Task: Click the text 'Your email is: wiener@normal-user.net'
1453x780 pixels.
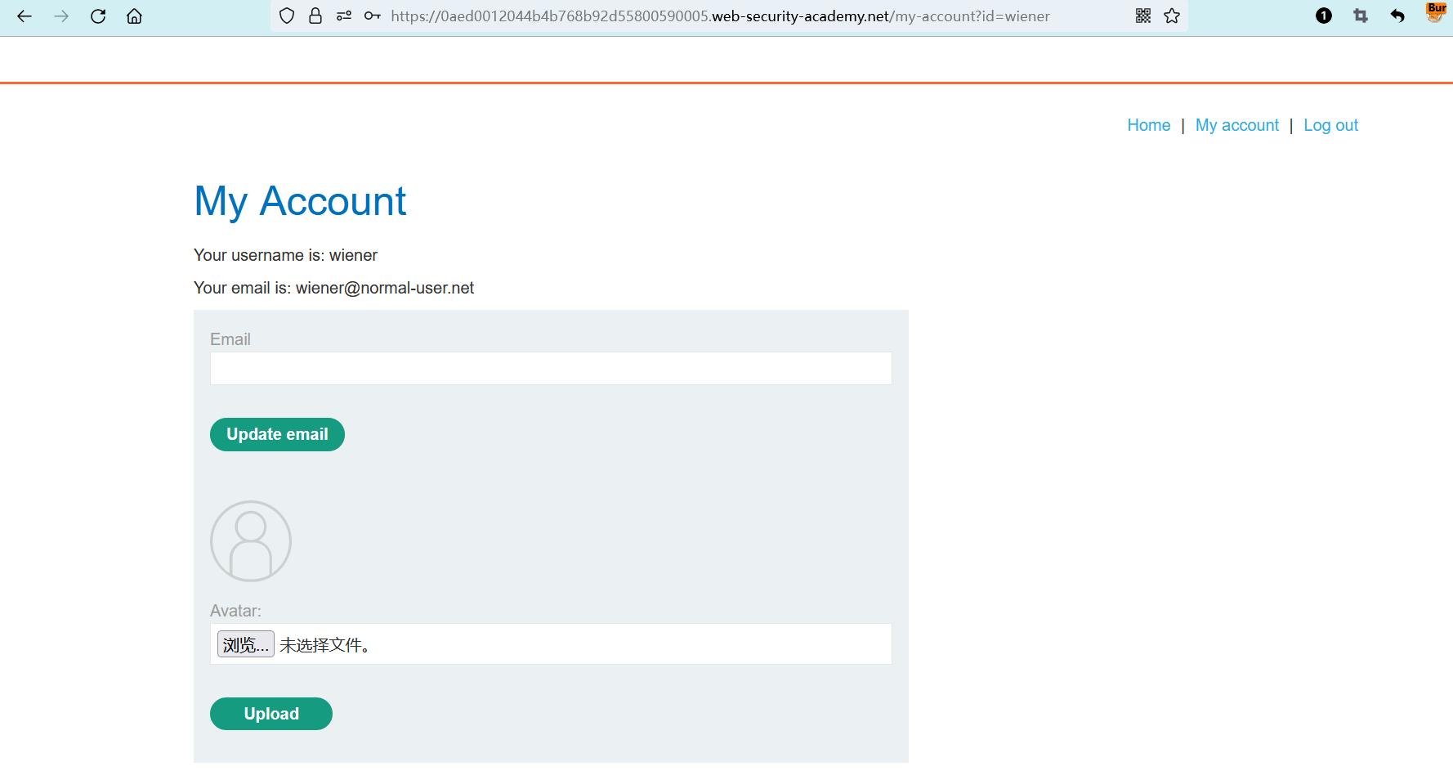Action: pos(333,288)
